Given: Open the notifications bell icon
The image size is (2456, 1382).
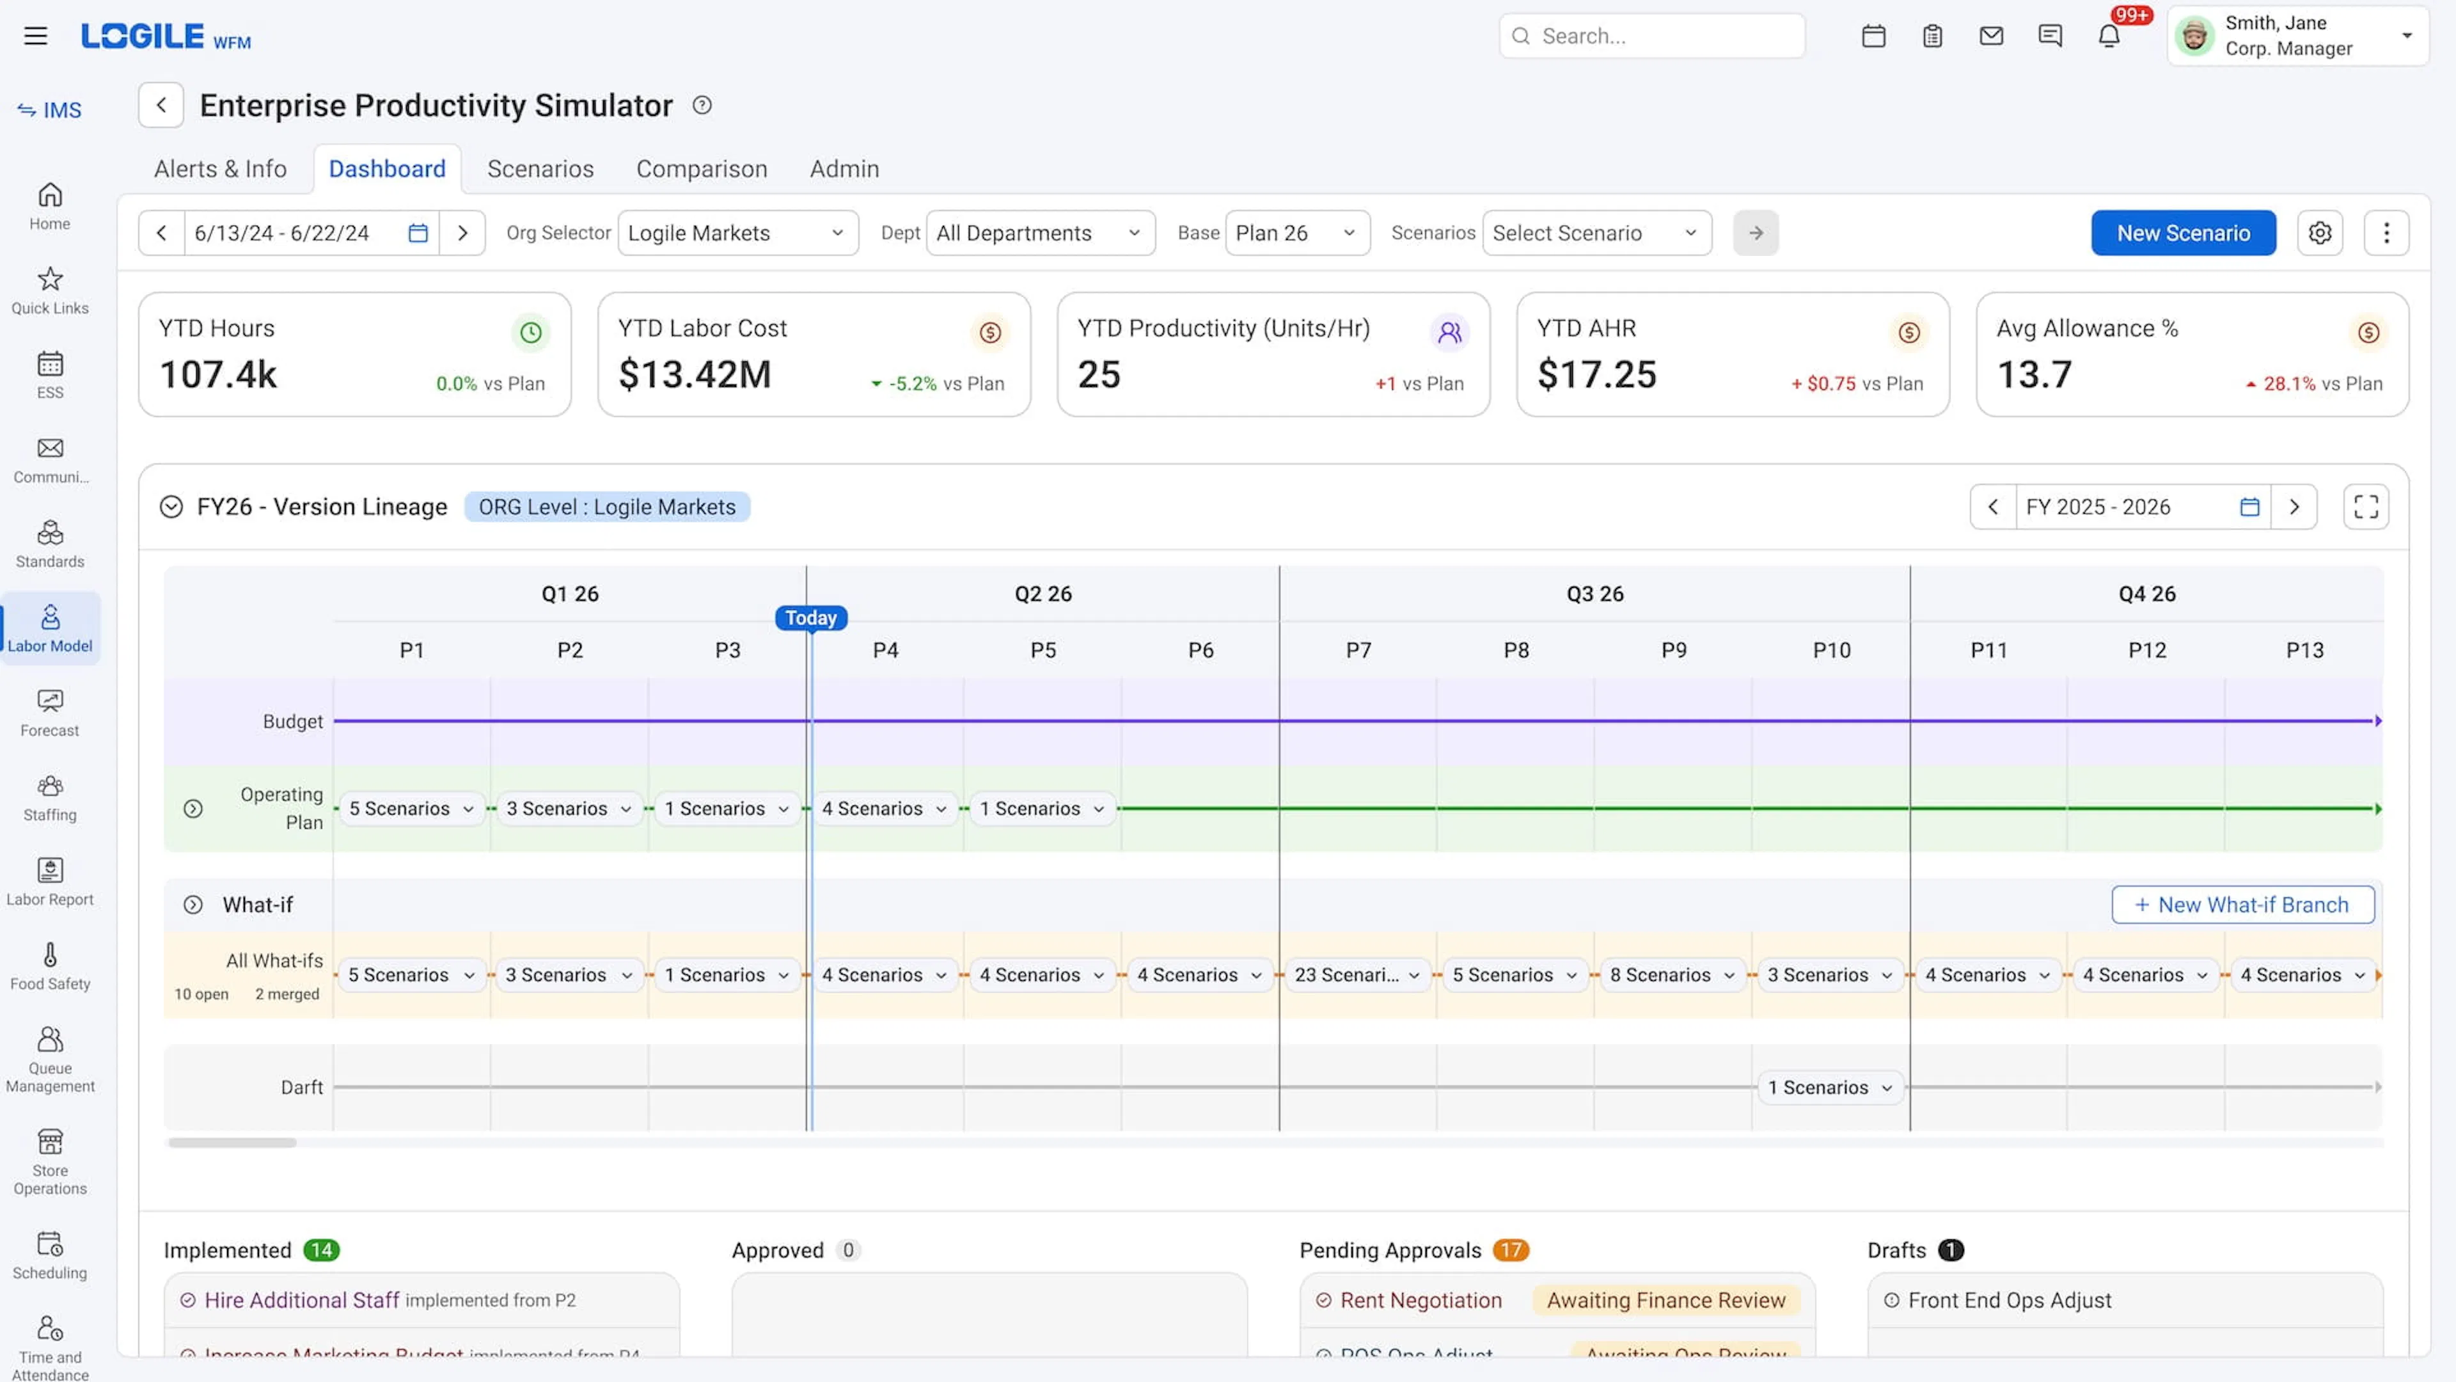Looking at the screenshot, I should tap(2108, 36).
